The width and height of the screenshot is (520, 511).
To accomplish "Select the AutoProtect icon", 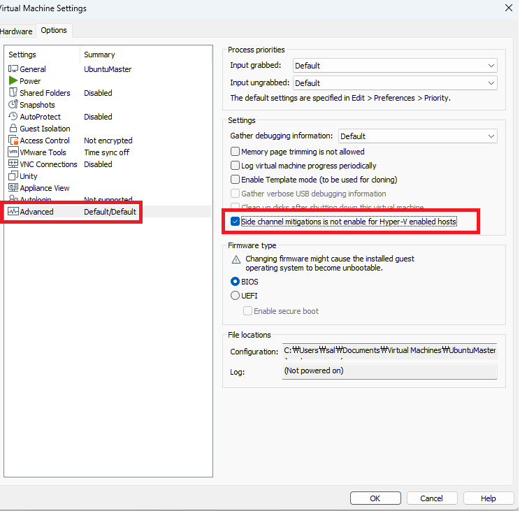I will [13, 116].
